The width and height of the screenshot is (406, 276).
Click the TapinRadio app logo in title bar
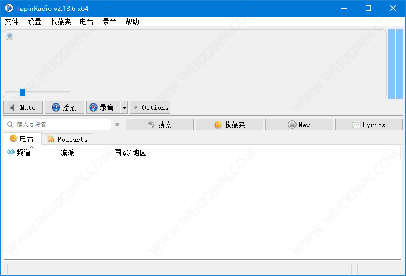coord(9,8)
